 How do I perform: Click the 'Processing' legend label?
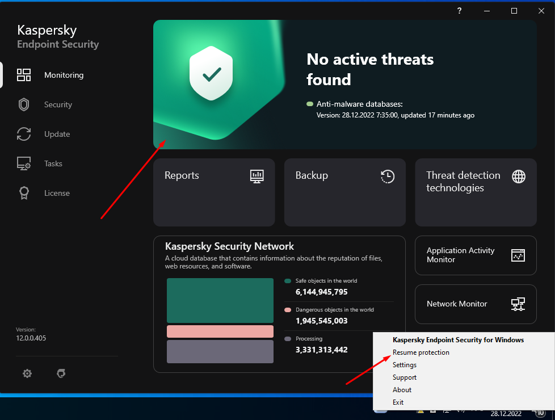pos(309,339)
